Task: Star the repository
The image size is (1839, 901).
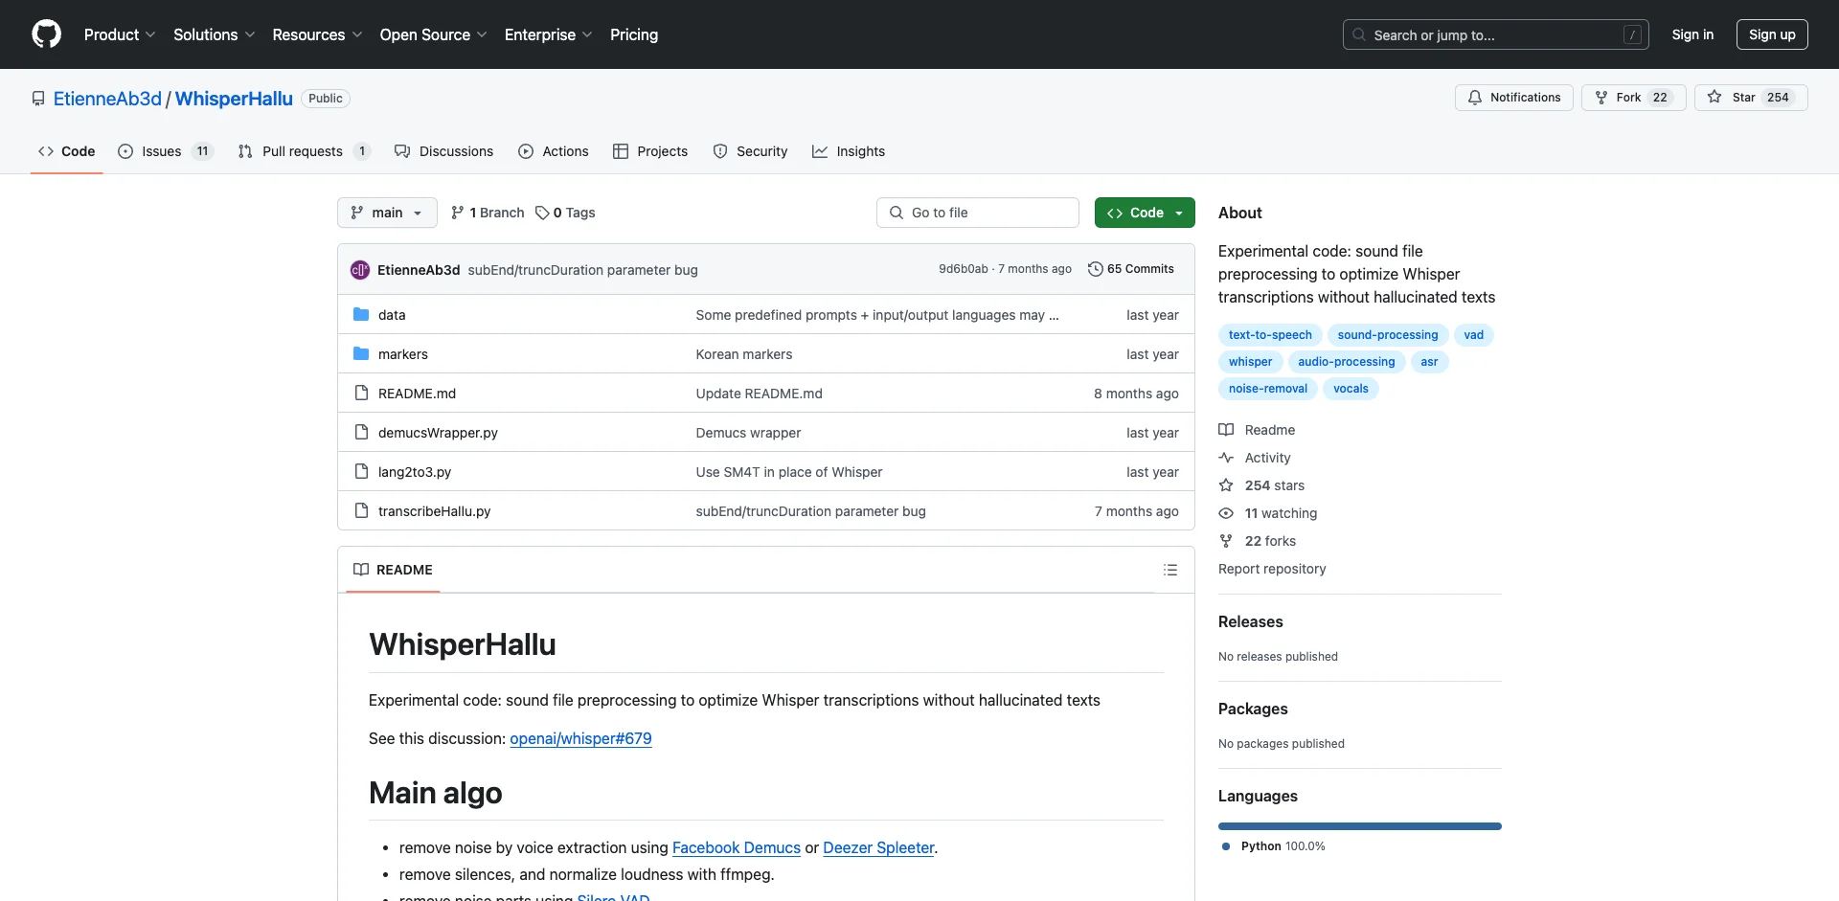Action: tap(1750, 98)
